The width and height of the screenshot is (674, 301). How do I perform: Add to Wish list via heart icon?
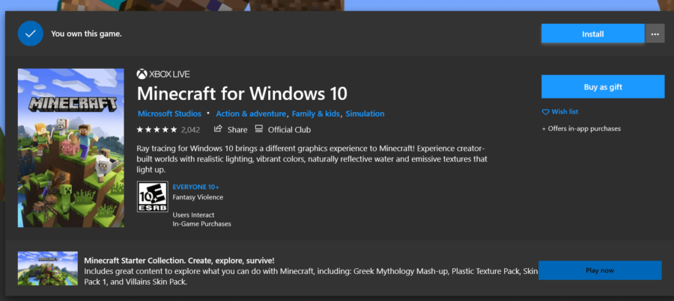tap(545, 112)
